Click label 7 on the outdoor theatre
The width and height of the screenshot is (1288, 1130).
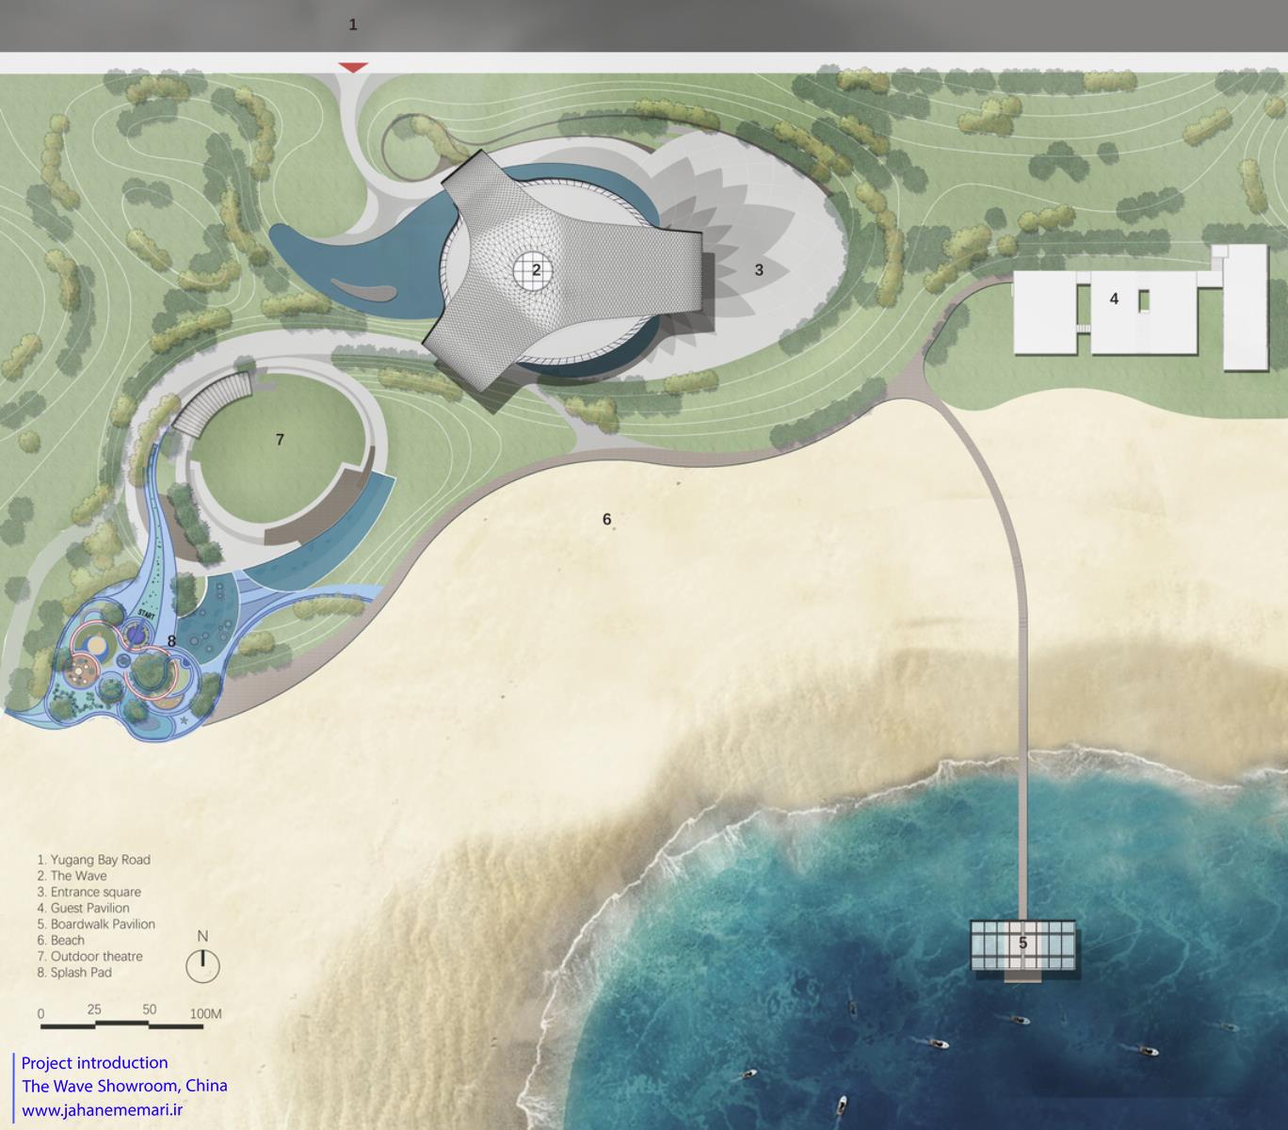tap(280, 440)
